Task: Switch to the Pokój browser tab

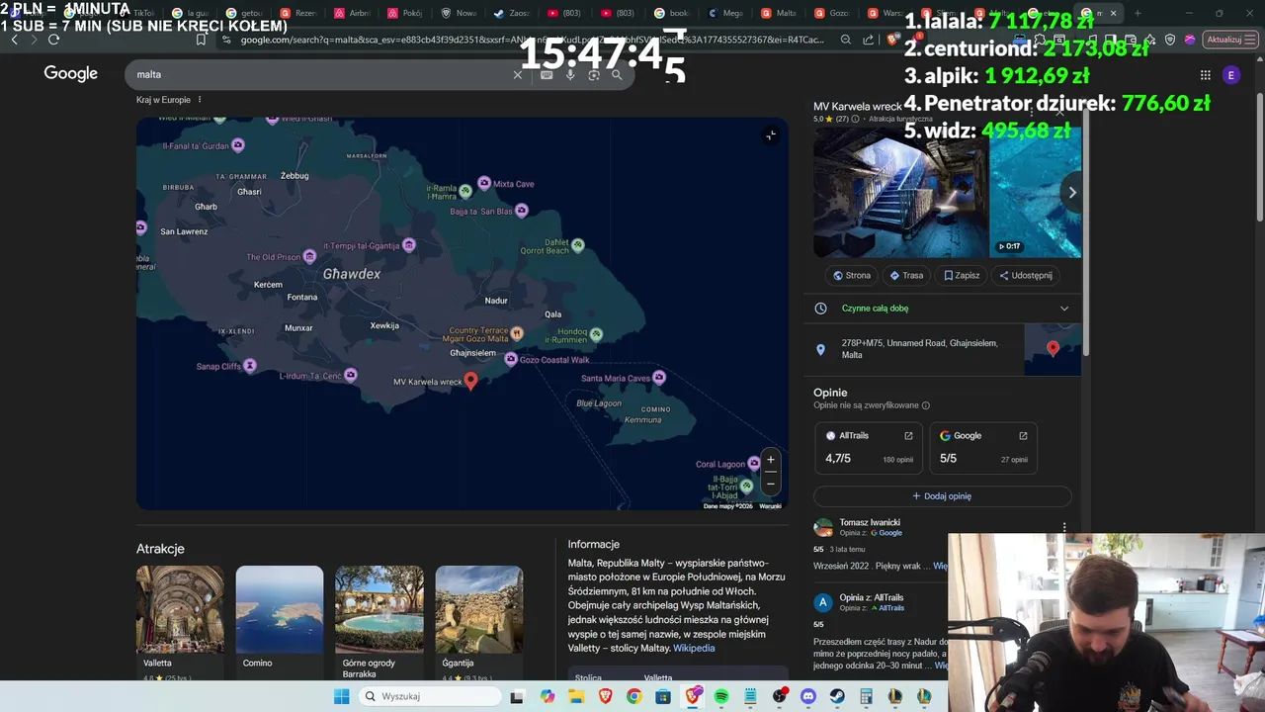Action: click(x=405, y=14)
